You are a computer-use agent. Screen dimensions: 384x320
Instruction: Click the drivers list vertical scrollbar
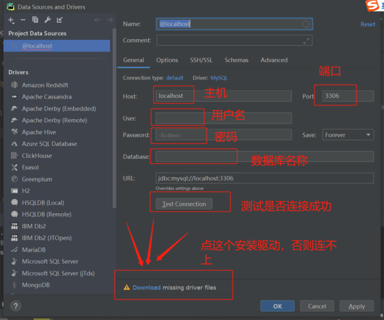tap(114, 118)
